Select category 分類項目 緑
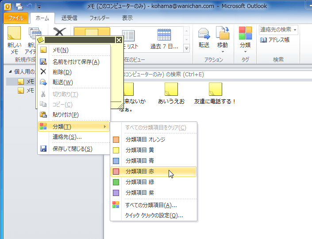 pyautogui.click(x=154, y=182)
